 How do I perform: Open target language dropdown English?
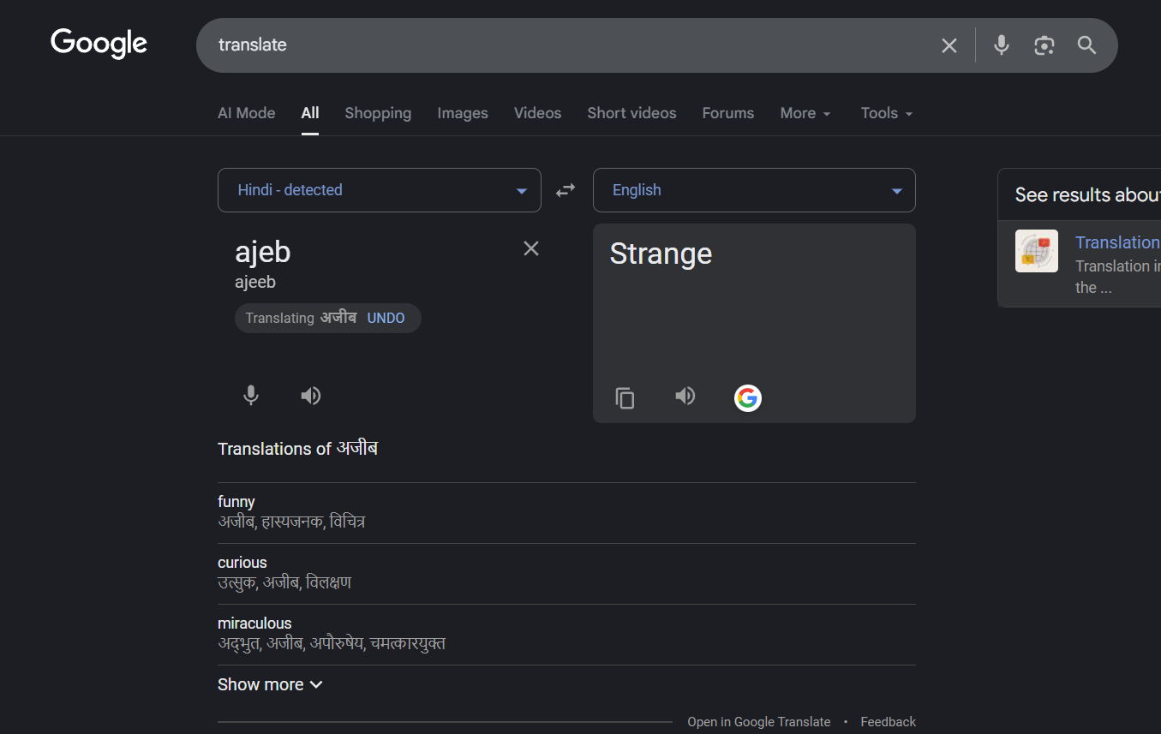coord(754,190)
